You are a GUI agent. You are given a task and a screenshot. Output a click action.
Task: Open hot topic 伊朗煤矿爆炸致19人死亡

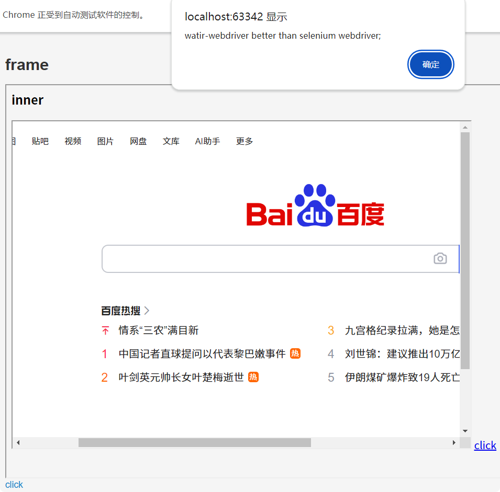[x=402, y=377]
